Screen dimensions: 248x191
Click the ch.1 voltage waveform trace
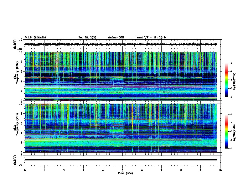click(x=121, y=44)
